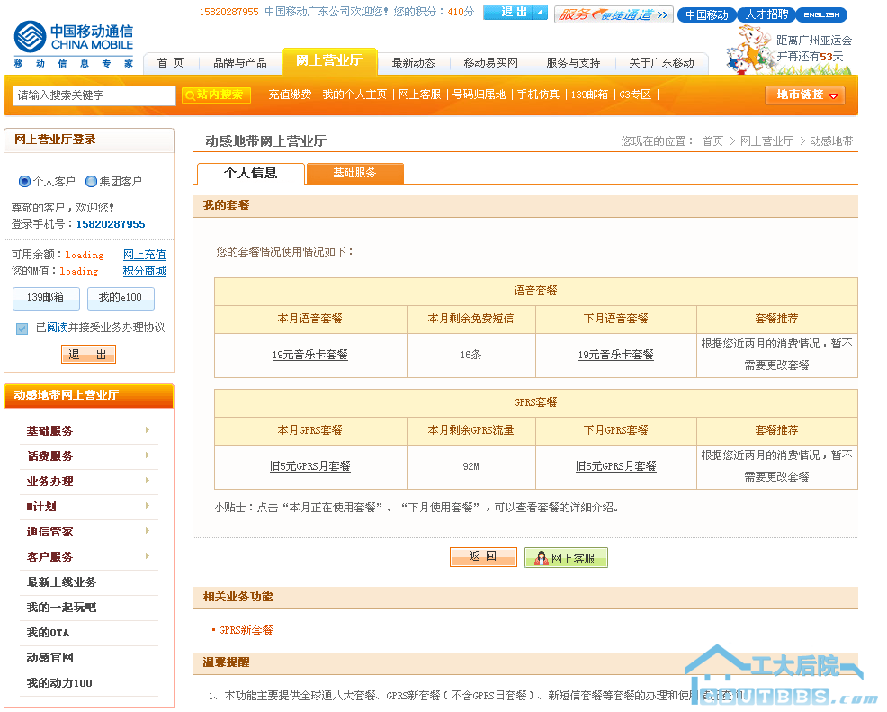The width and height of the screenshot is (887, 712).
Task: Switch to the 基础服务 tab
Action: (x=354, y=173)
